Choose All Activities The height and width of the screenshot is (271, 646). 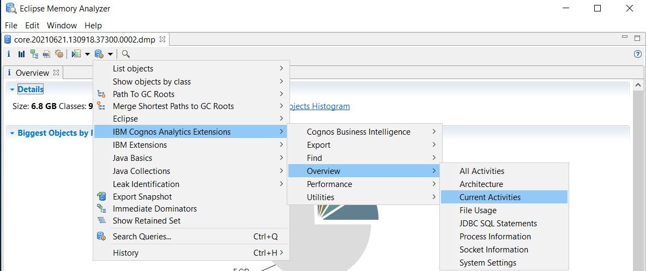pyautogui.click(x=504, y=171)
